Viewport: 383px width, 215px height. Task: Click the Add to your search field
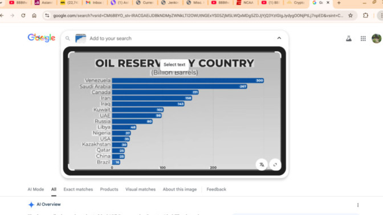(x=111, y=38)
